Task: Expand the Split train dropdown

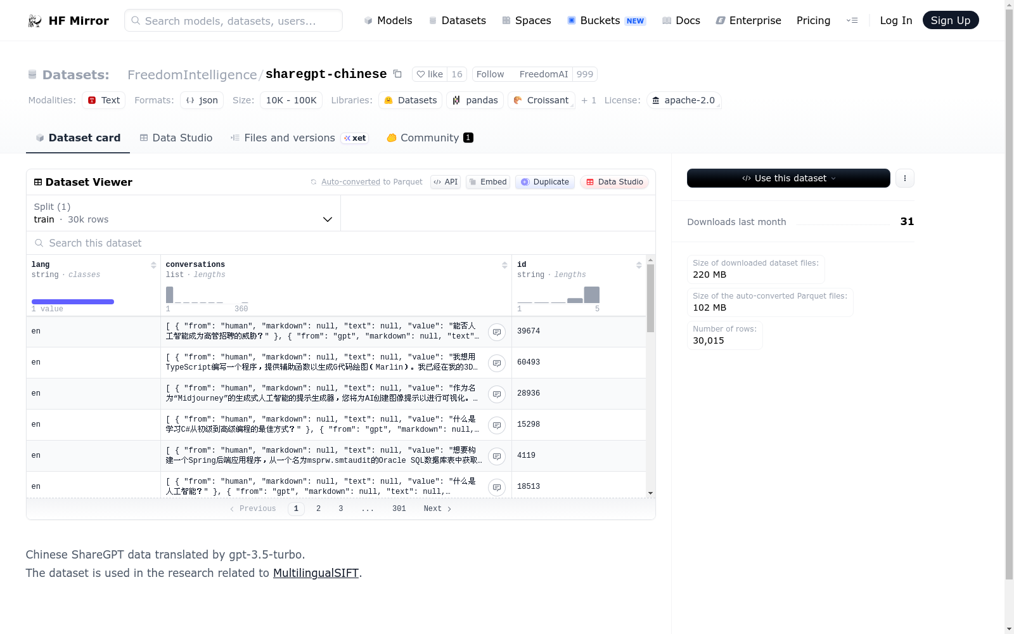Action: click(183, 213)
